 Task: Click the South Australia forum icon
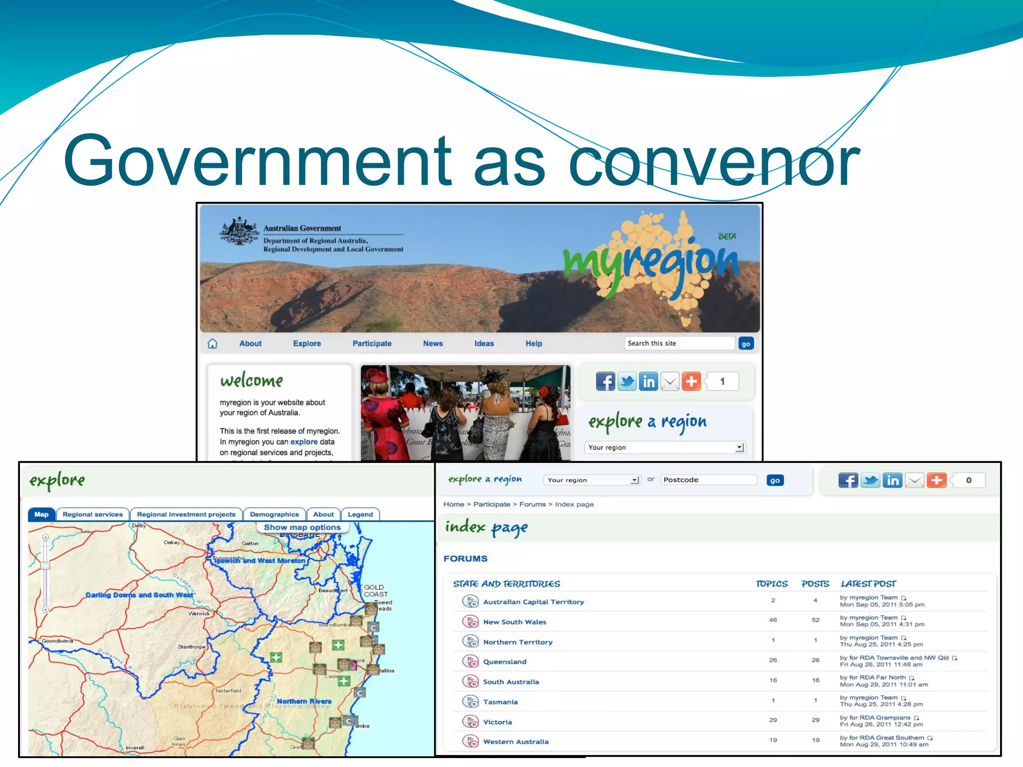[x=470, y=681]
